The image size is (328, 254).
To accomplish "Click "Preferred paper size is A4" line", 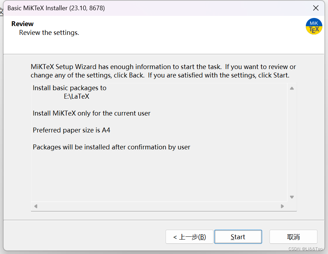I will pyautogui.click(x=71, y=130).
